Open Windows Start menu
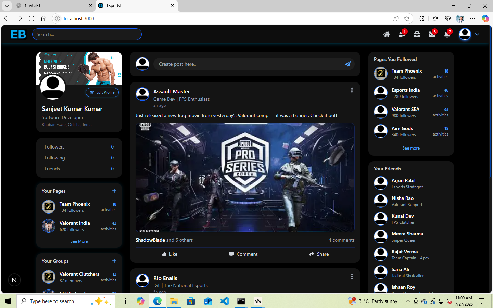 click(x=8, y=301)
